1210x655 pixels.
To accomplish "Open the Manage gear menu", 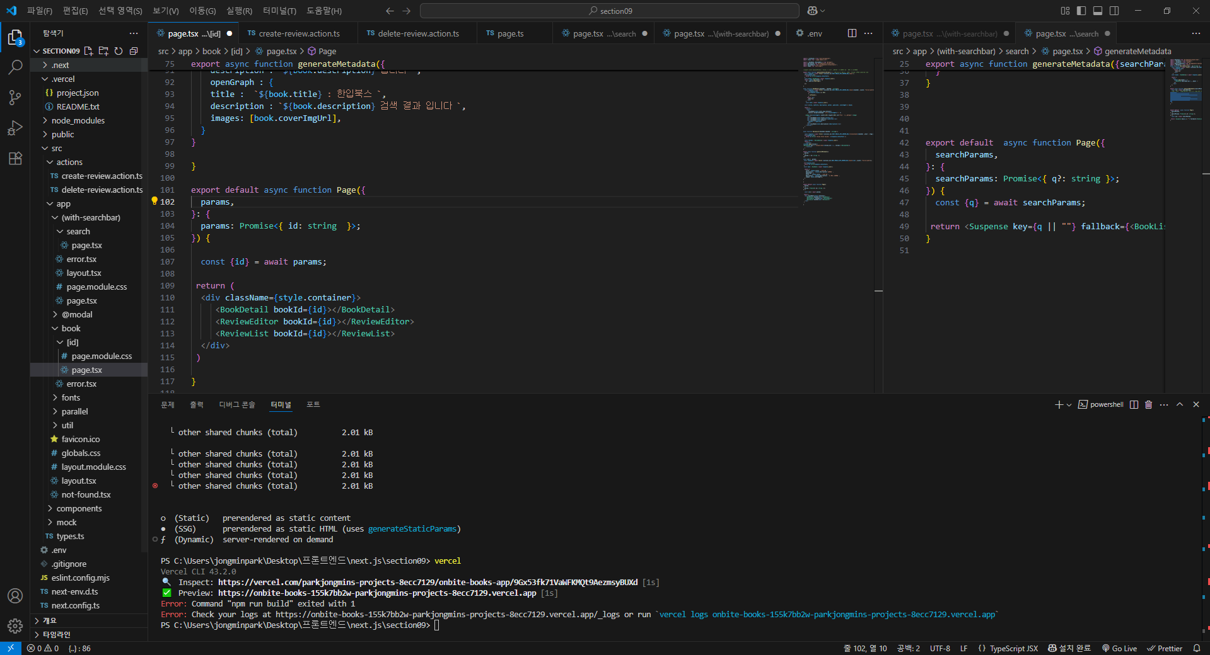I will click(15, 626).
